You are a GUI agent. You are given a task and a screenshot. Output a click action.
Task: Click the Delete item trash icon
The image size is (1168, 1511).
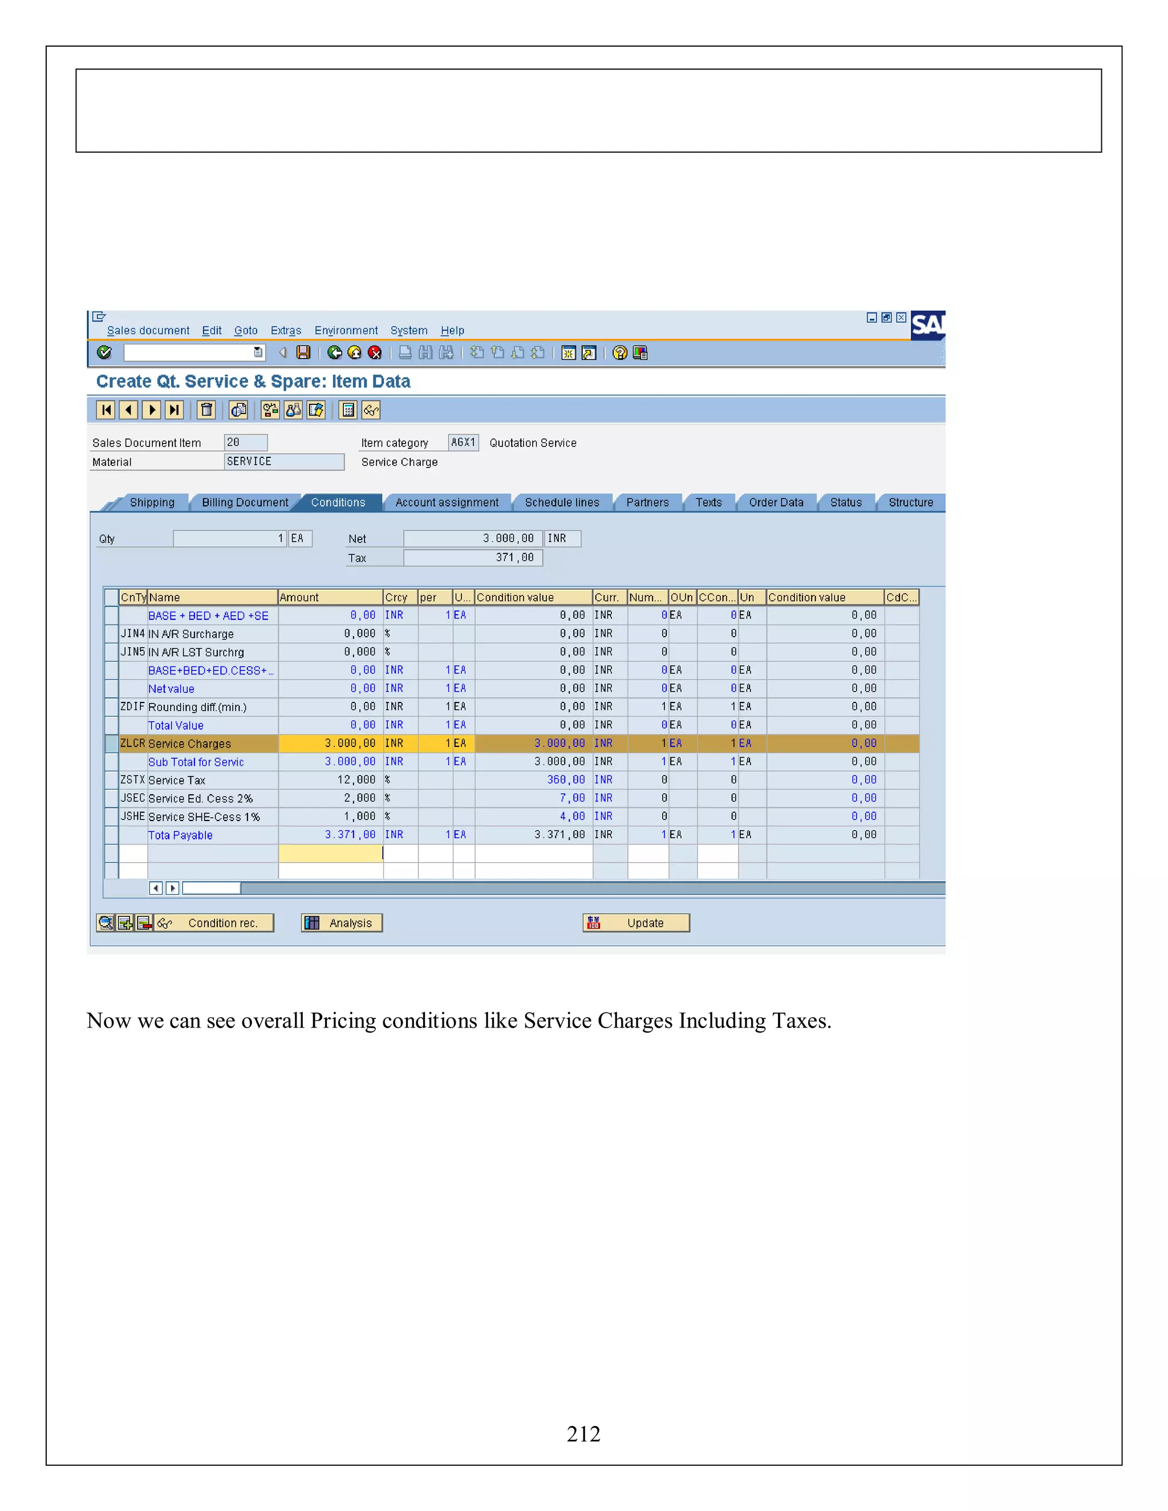206,411
